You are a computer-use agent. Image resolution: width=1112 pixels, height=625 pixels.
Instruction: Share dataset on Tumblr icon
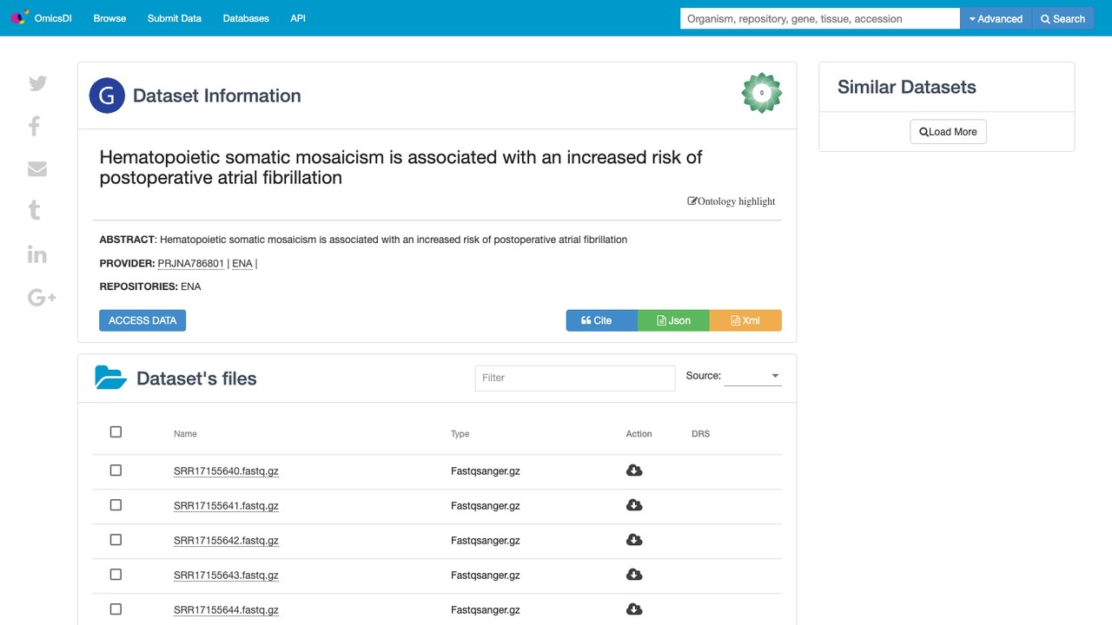coord(35,210)
